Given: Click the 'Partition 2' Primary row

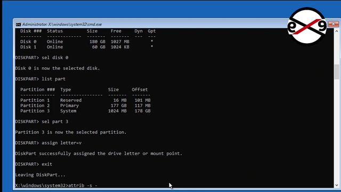Looking at the screenshot, I should click(85, 106).
